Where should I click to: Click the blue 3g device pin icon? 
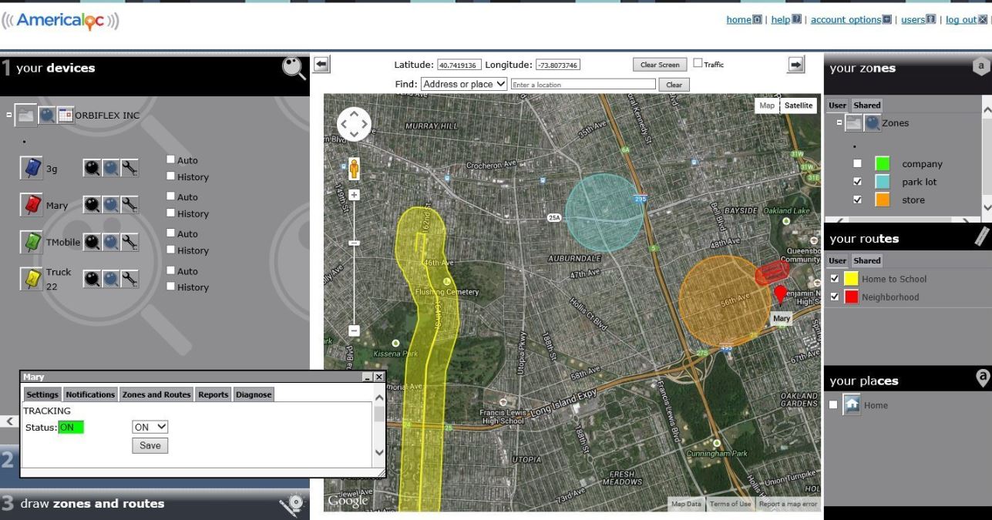[x=31, y=169]
